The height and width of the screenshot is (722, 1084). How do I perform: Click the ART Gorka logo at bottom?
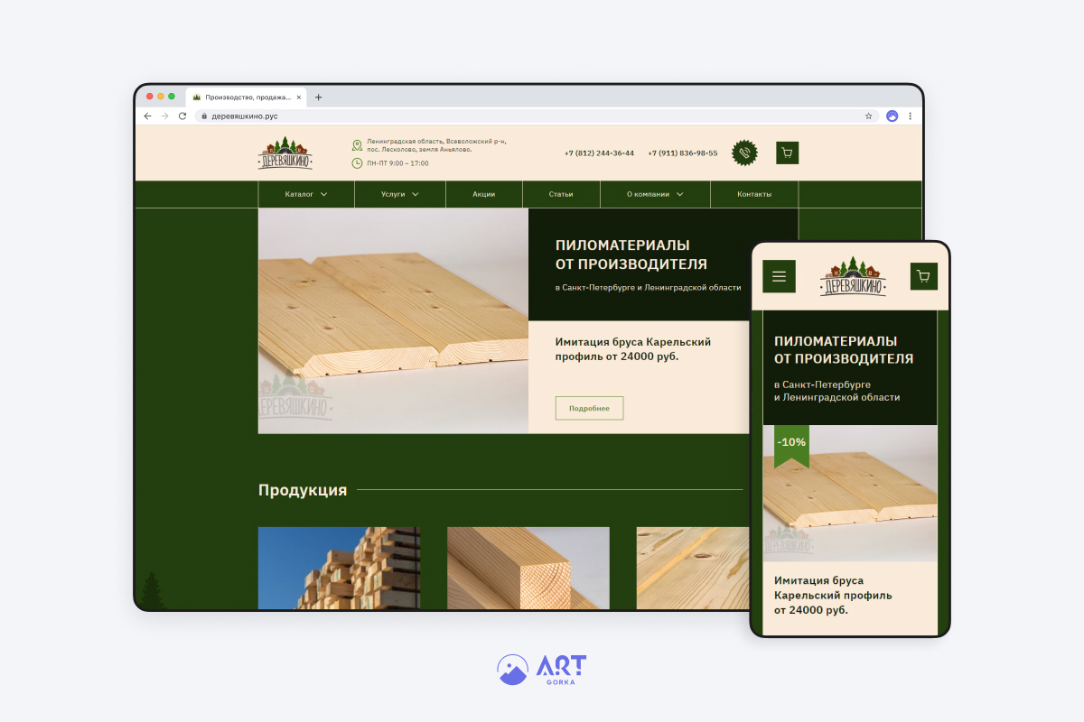tap(542, 669)
